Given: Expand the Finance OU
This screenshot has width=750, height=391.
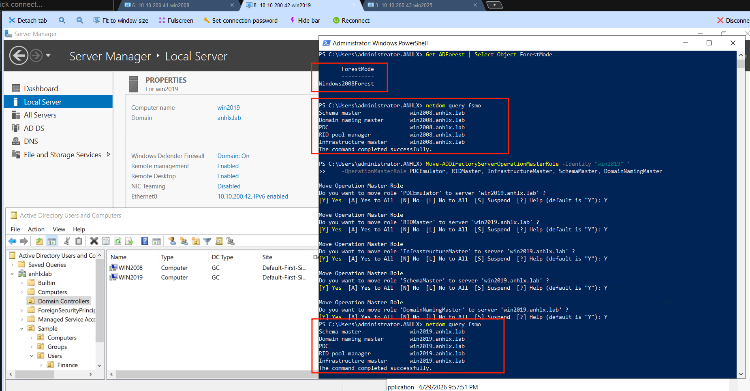Looking at the screenshot, I should tap(41, 365).
